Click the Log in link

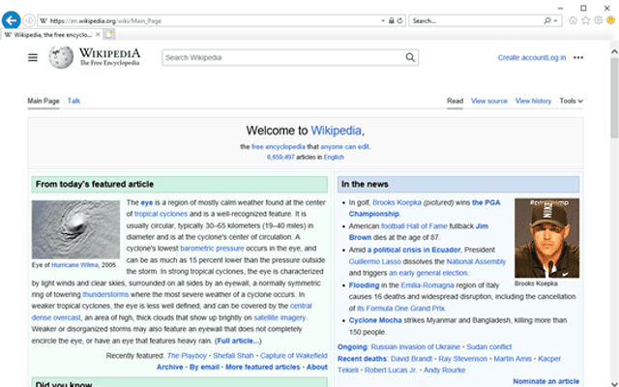[556, 58]
